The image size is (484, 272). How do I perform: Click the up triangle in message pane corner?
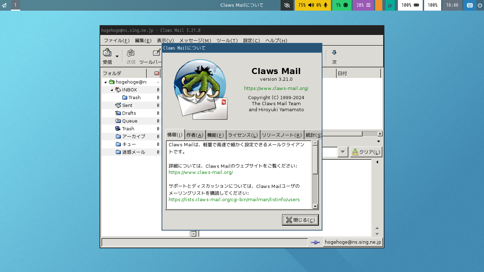point(377,228)
